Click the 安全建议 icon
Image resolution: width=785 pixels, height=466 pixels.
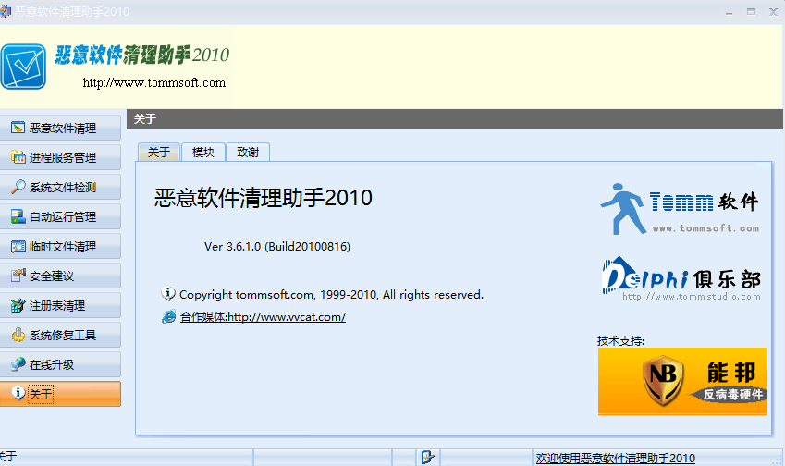[18, 275]
